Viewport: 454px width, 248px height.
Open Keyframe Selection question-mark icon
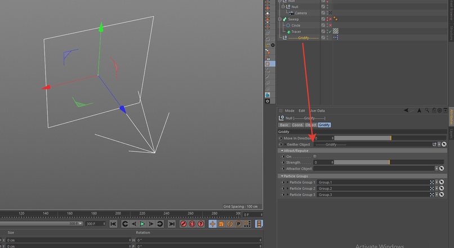tap(201, 224)
